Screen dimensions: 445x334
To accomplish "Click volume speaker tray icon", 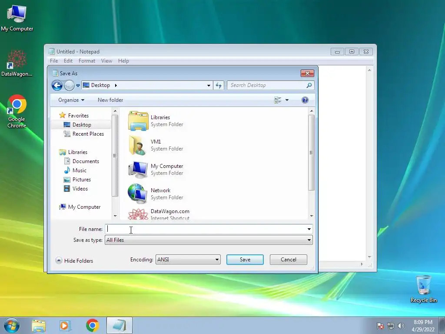I will 401,326.
